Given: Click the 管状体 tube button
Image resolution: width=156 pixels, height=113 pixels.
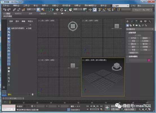Looking at the screenshot, I should coord(145,44).
